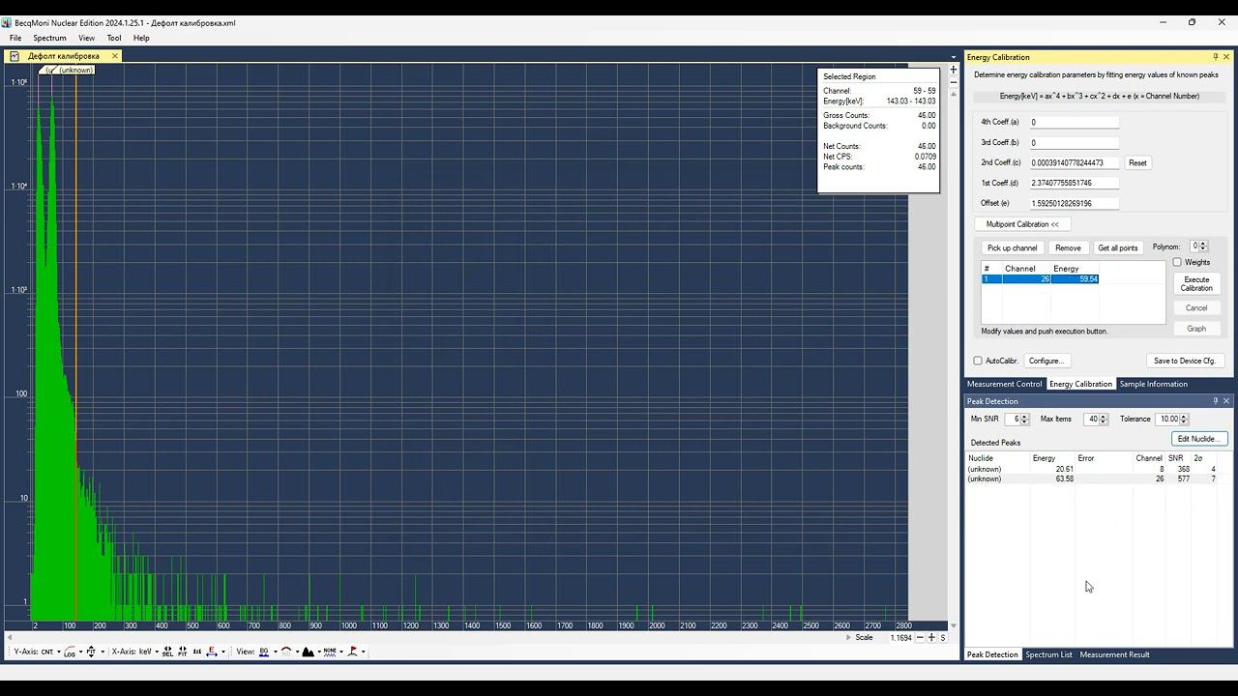Image resolution: width=1238 pixels, height=696 pixels.
Task: Switch to Measurement Control tab
Action: pyautogui.click(x=1004, y=384)
